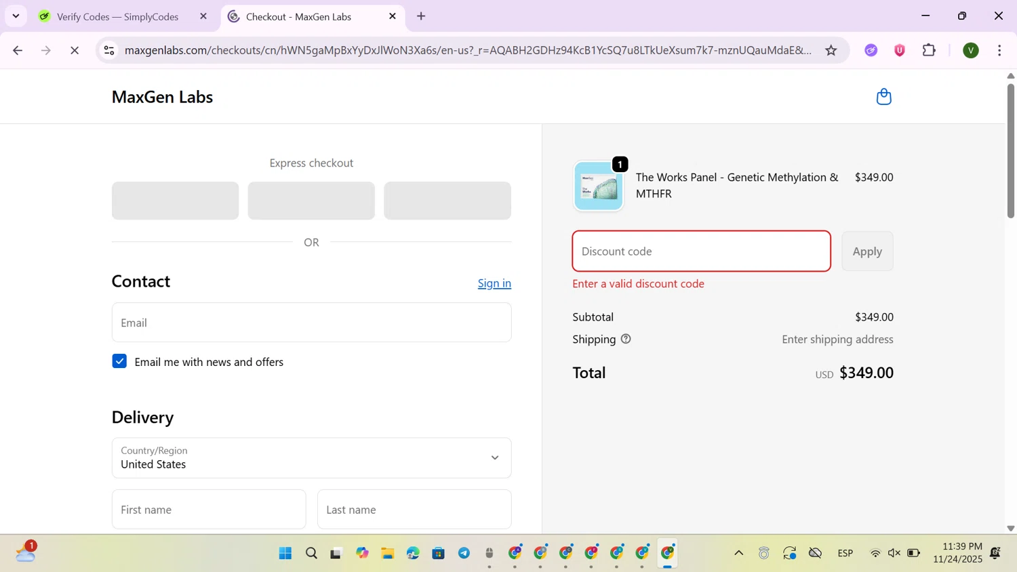Open the active Chrome window on the taskbar

[668, 553]
